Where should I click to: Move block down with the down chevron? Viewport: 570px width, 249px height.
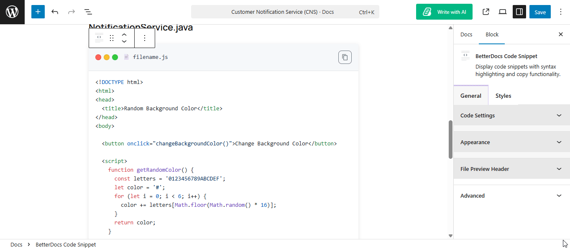point(124,42)
